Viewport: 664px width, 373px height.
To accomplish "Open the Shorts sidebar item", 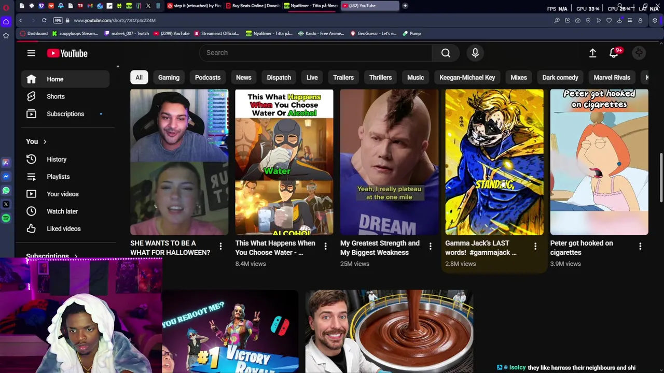I will coord(65,96).
